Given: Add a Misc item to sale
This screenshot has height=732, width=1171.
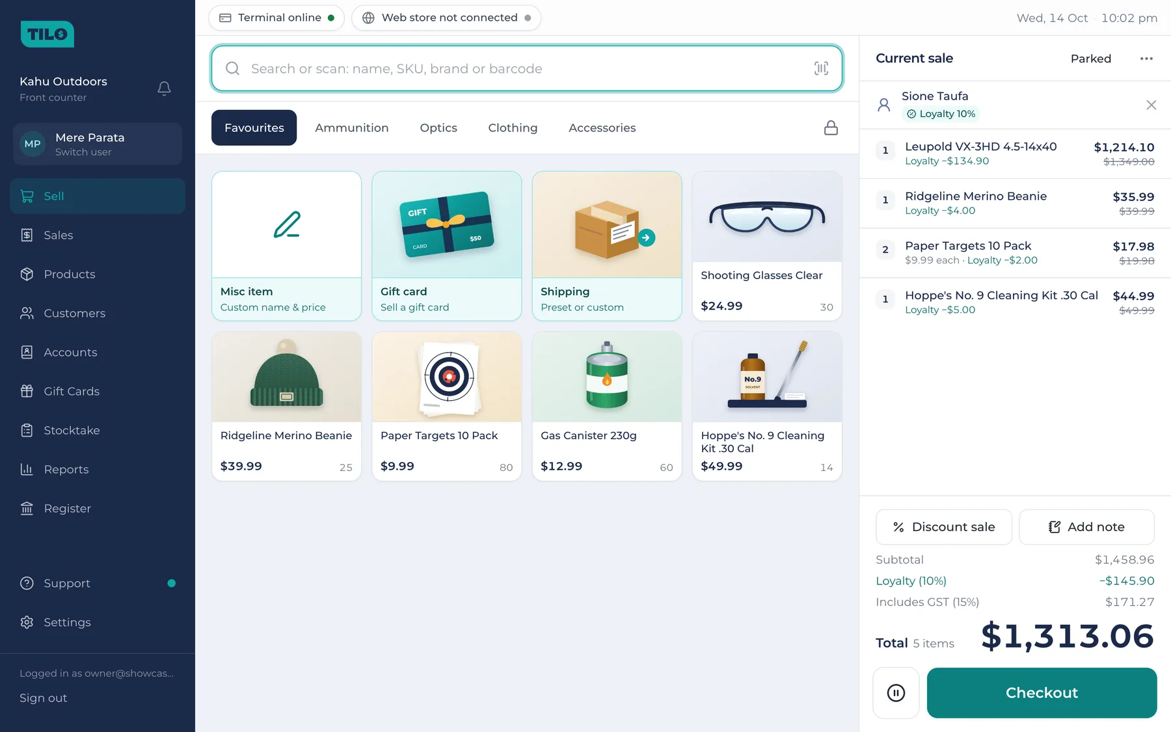Looking at the screenshot, I should (x=287, y=246).
